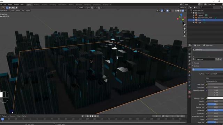Click the zoom magnifier icon in viewport

click(x=184, y=25)
